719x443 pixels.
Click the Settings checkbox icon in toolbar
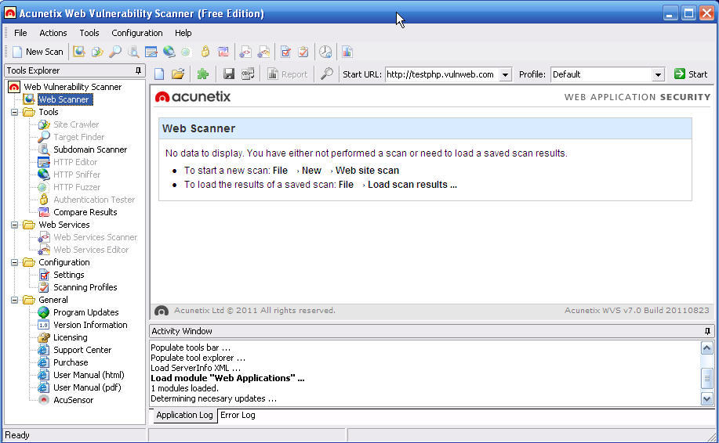285,52
